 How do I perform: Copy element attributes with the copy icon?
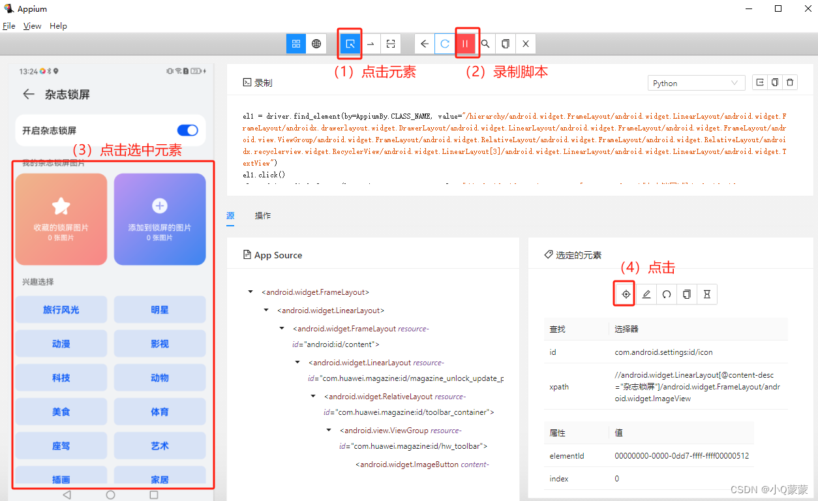pos(686,294)
